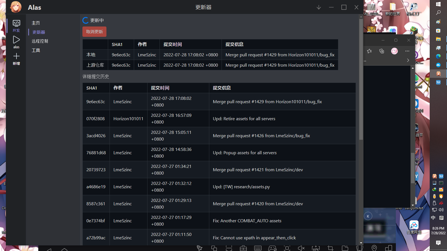Click the 详细提交历史 heading
This screenshot has width=447, height=251.
tap(96, 76)
